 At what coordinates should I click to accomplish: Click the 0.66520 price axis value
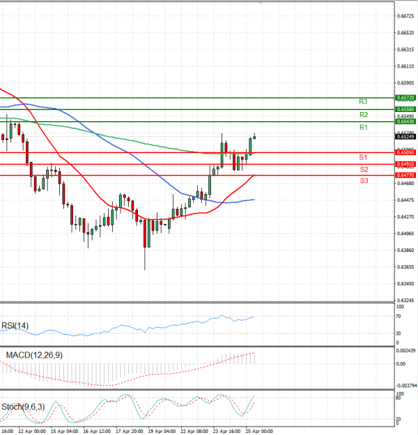(x=405, y=33)
